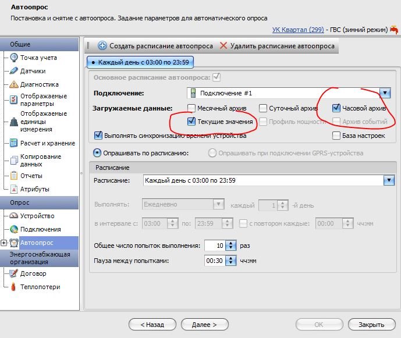Click the red X Удалить расписание автоопроса

223,45
